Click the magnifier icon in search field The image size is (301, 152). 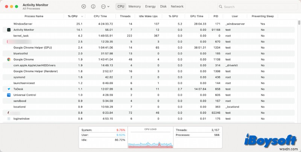point(220,7)
